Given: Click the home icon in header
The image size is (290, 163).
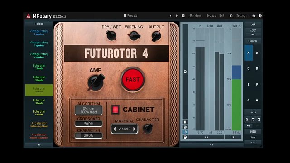Looking at the screenshot, I should point(254,16).
